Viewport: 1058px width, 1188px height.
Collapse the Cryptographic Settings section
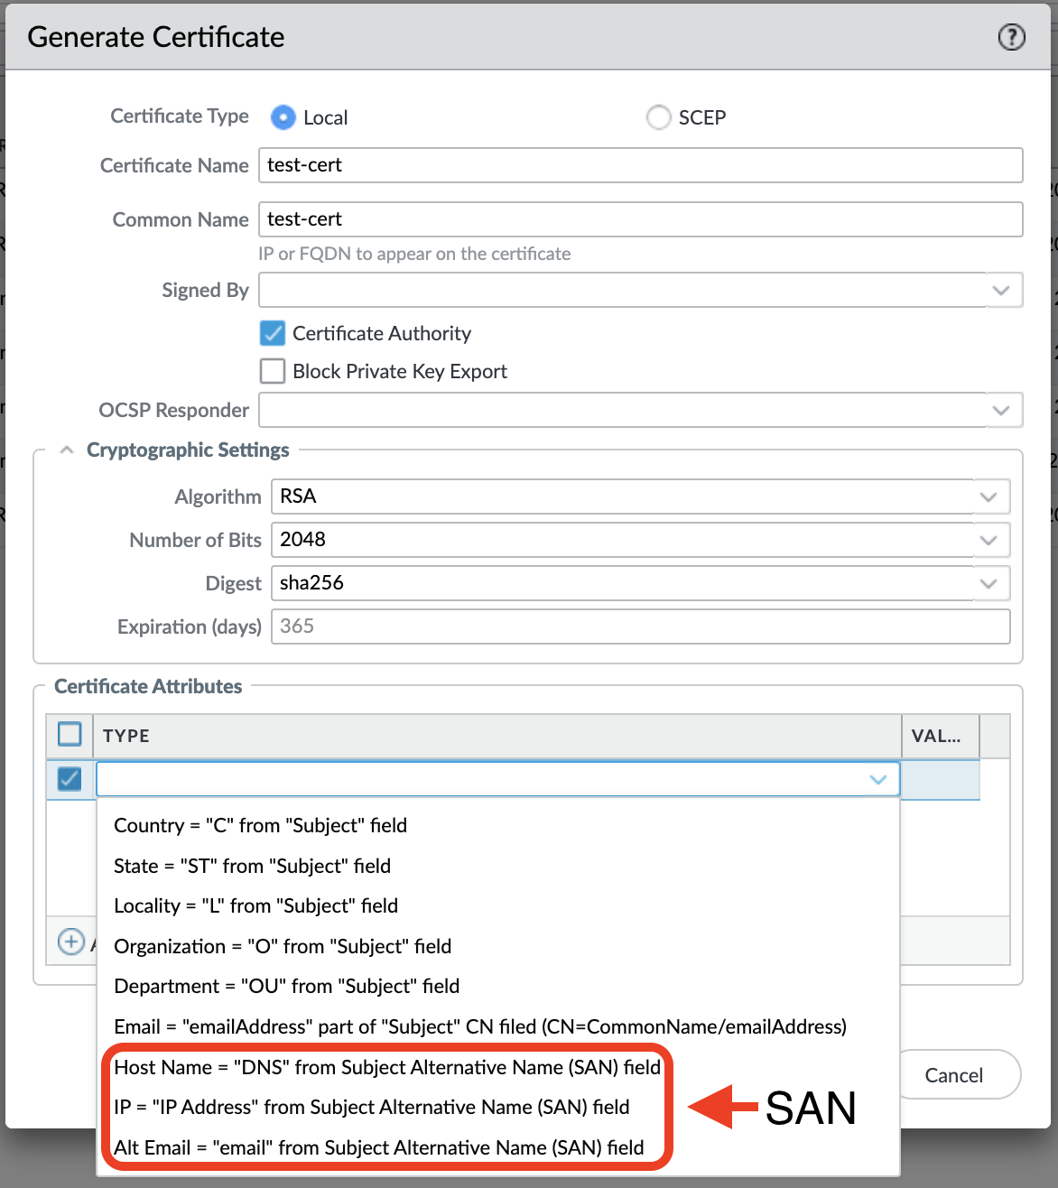point(66,449)
